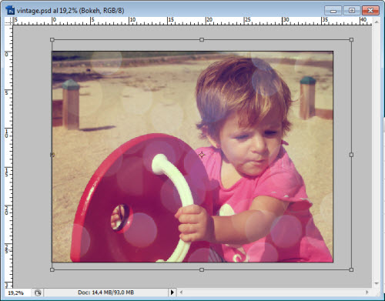Open status bar options with black arrow
This screenshot has width=385, height=301.
coord(172,293)
